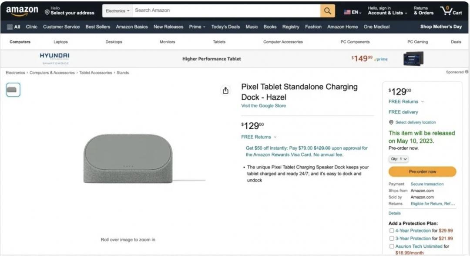Open the shopping cart
This screenshot has height=256, width=470.
(451, 11)
